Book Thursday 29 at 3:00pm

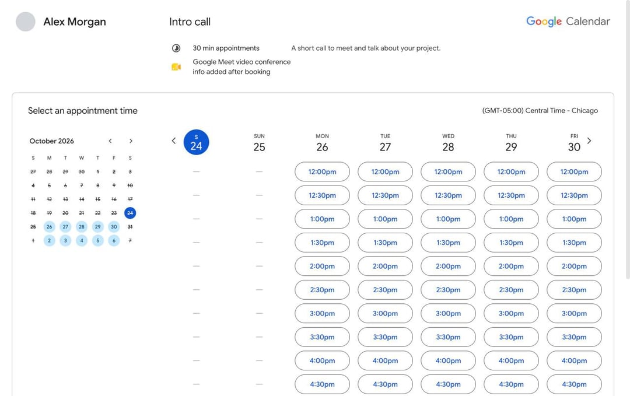click(511, 314)
